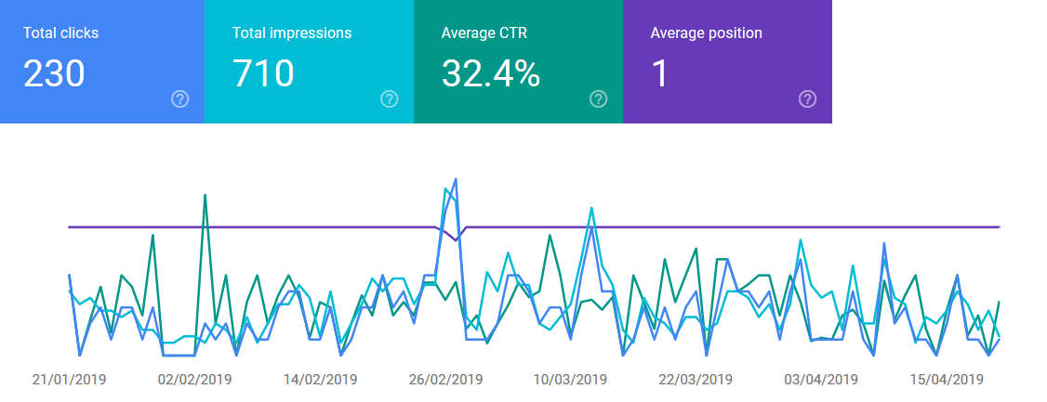This screenshot has height=402, width=1047.
Task: Open help icon on Average position card
Action: [807, 99]
